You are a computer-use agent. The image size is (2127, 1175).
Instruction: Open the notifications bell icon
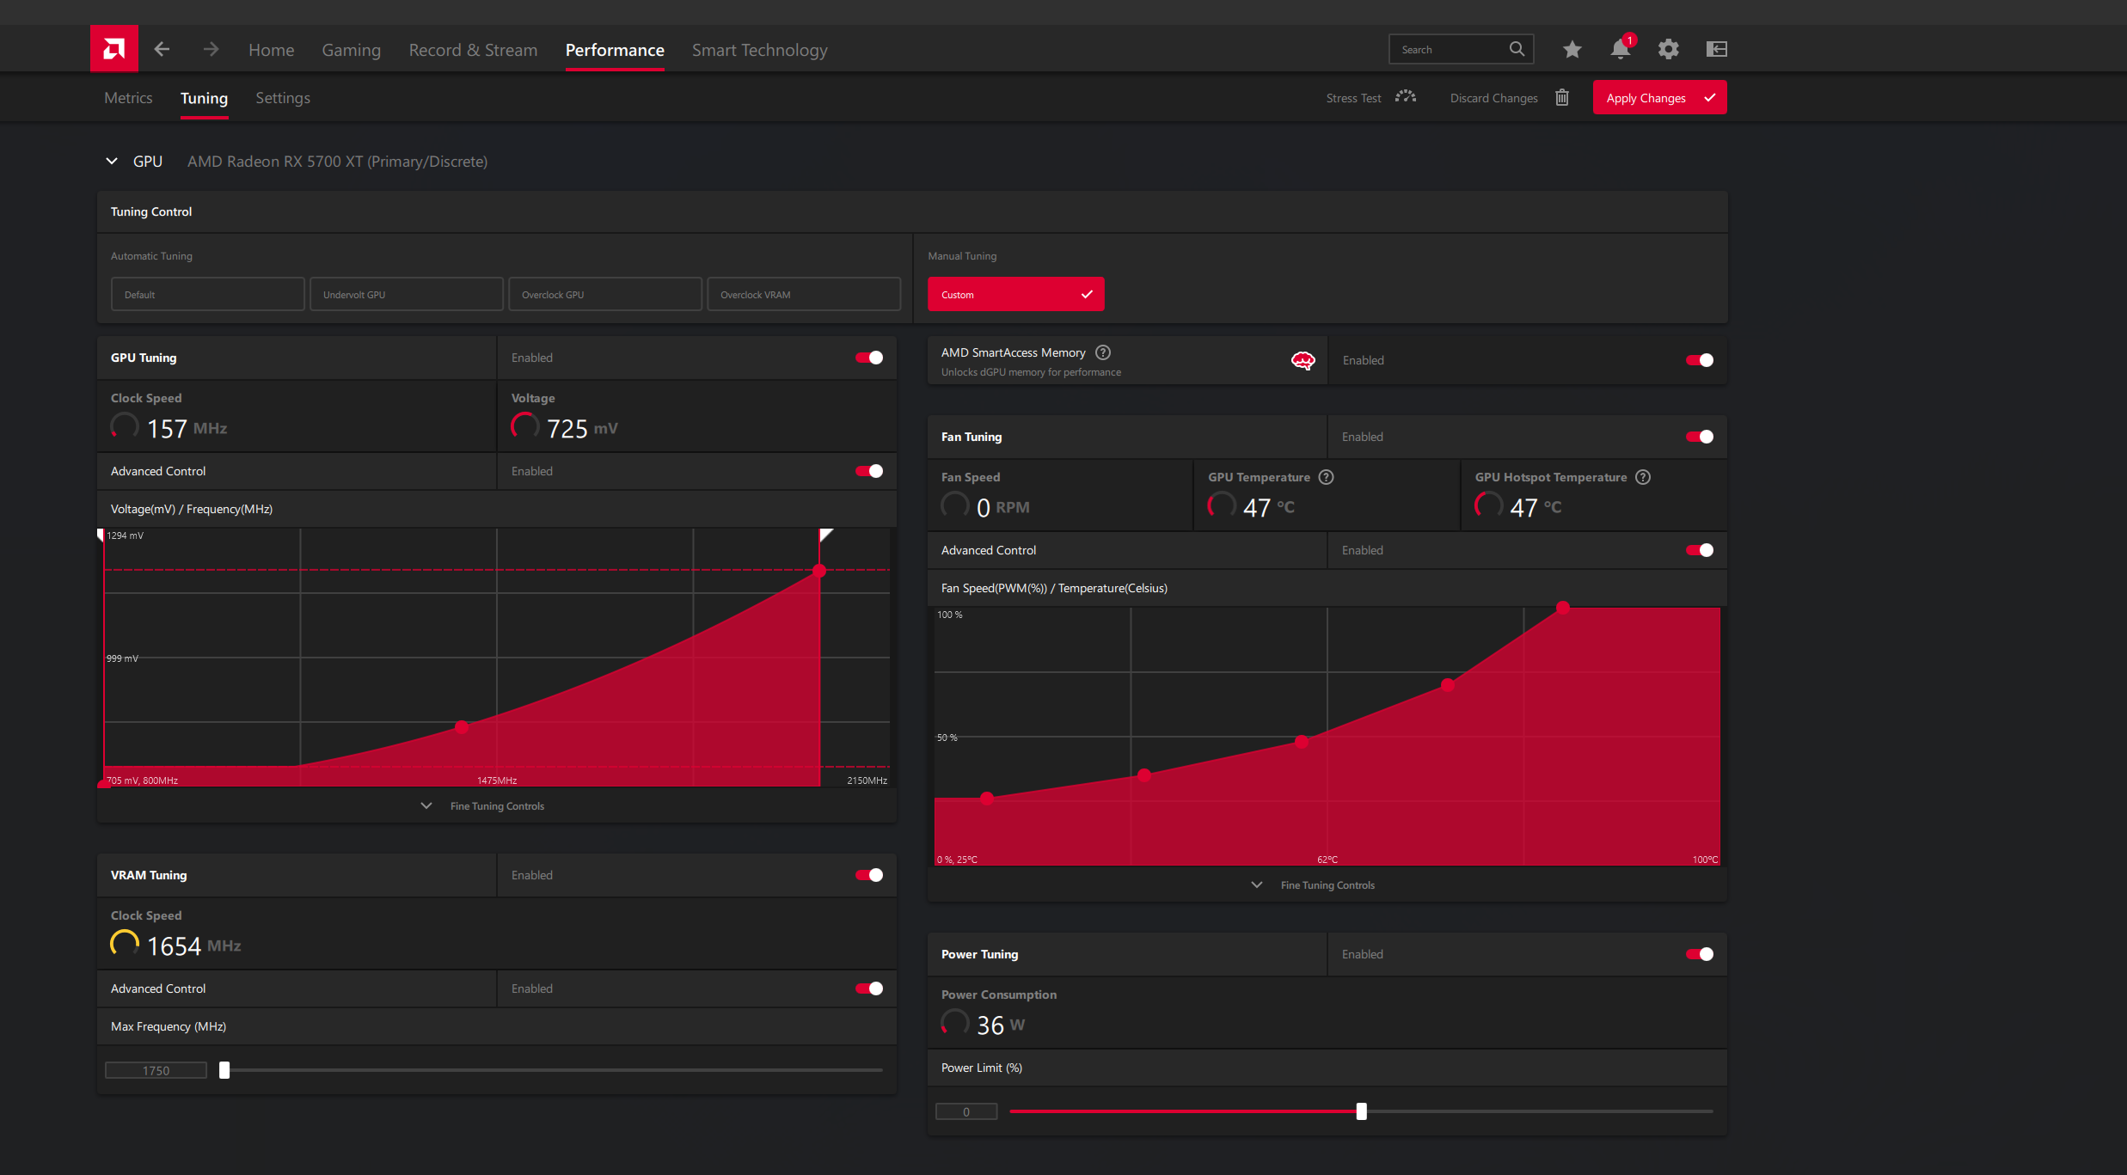click(x=1620, y=49)
